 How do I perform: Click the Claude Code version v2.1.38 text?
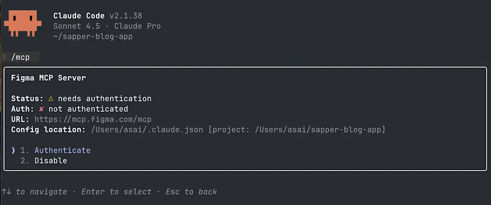(126, 16)
